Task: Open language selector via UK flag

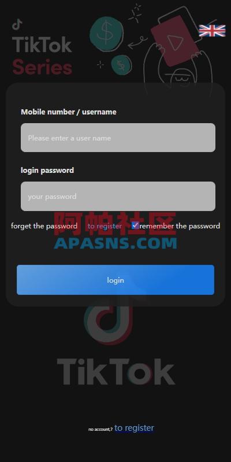Action: [212, 31]
